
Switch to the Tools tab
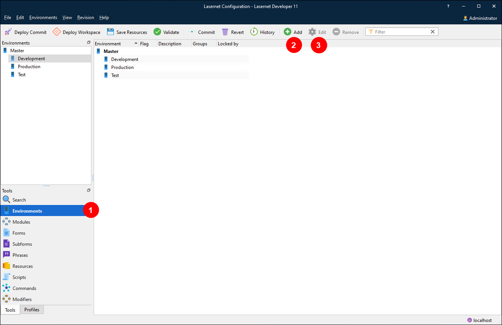click(x=10, y=310)
